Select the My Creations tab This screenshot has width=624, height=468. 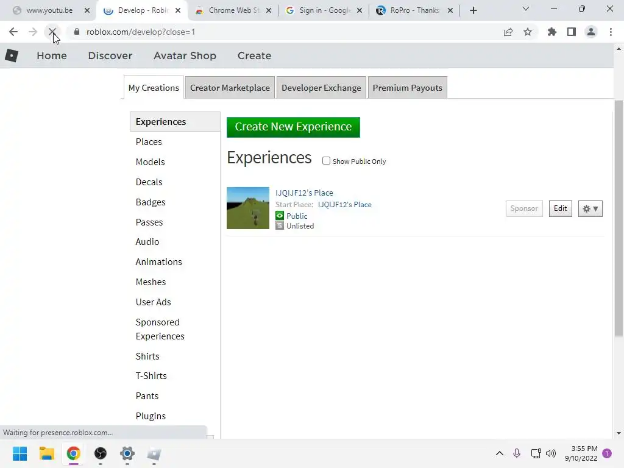click(x=154, y=88)
